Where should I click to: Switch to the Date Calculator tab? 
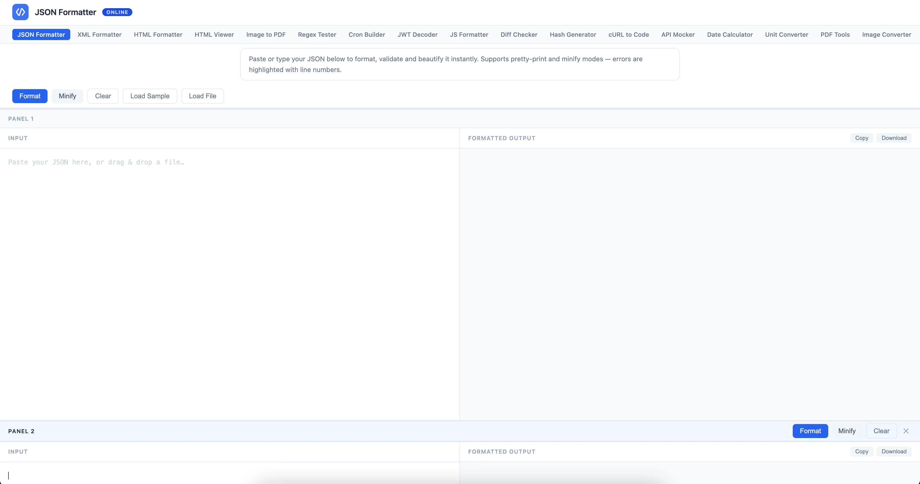[x=730, y=35]
